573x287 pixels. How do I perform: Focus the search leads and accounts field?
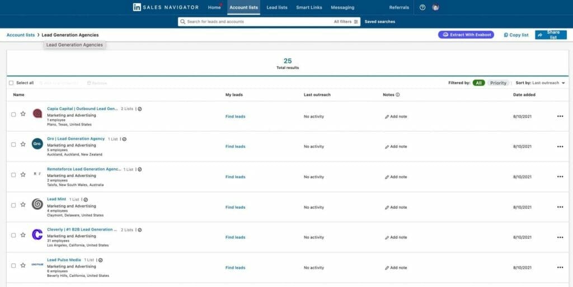coord(257,22)
